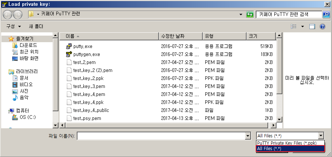Click the 키페어 PuTTY 관련 path text
This screenshot has width=332, height=157.
(61, 14)
